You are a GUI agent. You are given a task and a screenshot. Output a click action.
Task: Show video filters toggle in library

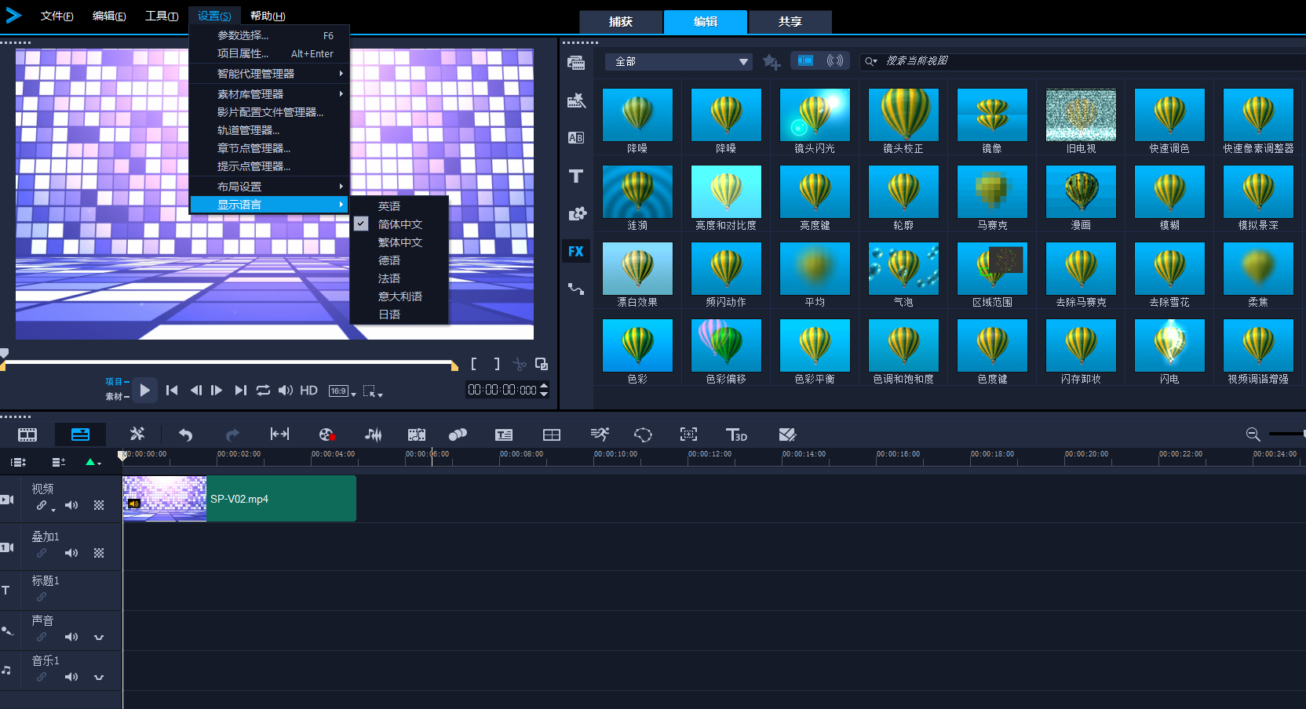pos(805,60)
